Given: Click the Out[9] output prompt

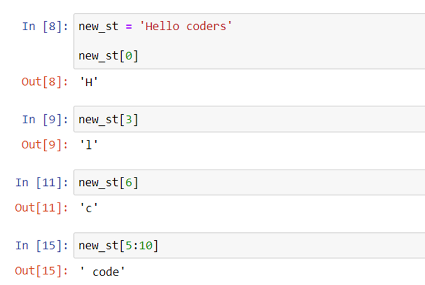Looking at the screenshot, I should point(45,145).
